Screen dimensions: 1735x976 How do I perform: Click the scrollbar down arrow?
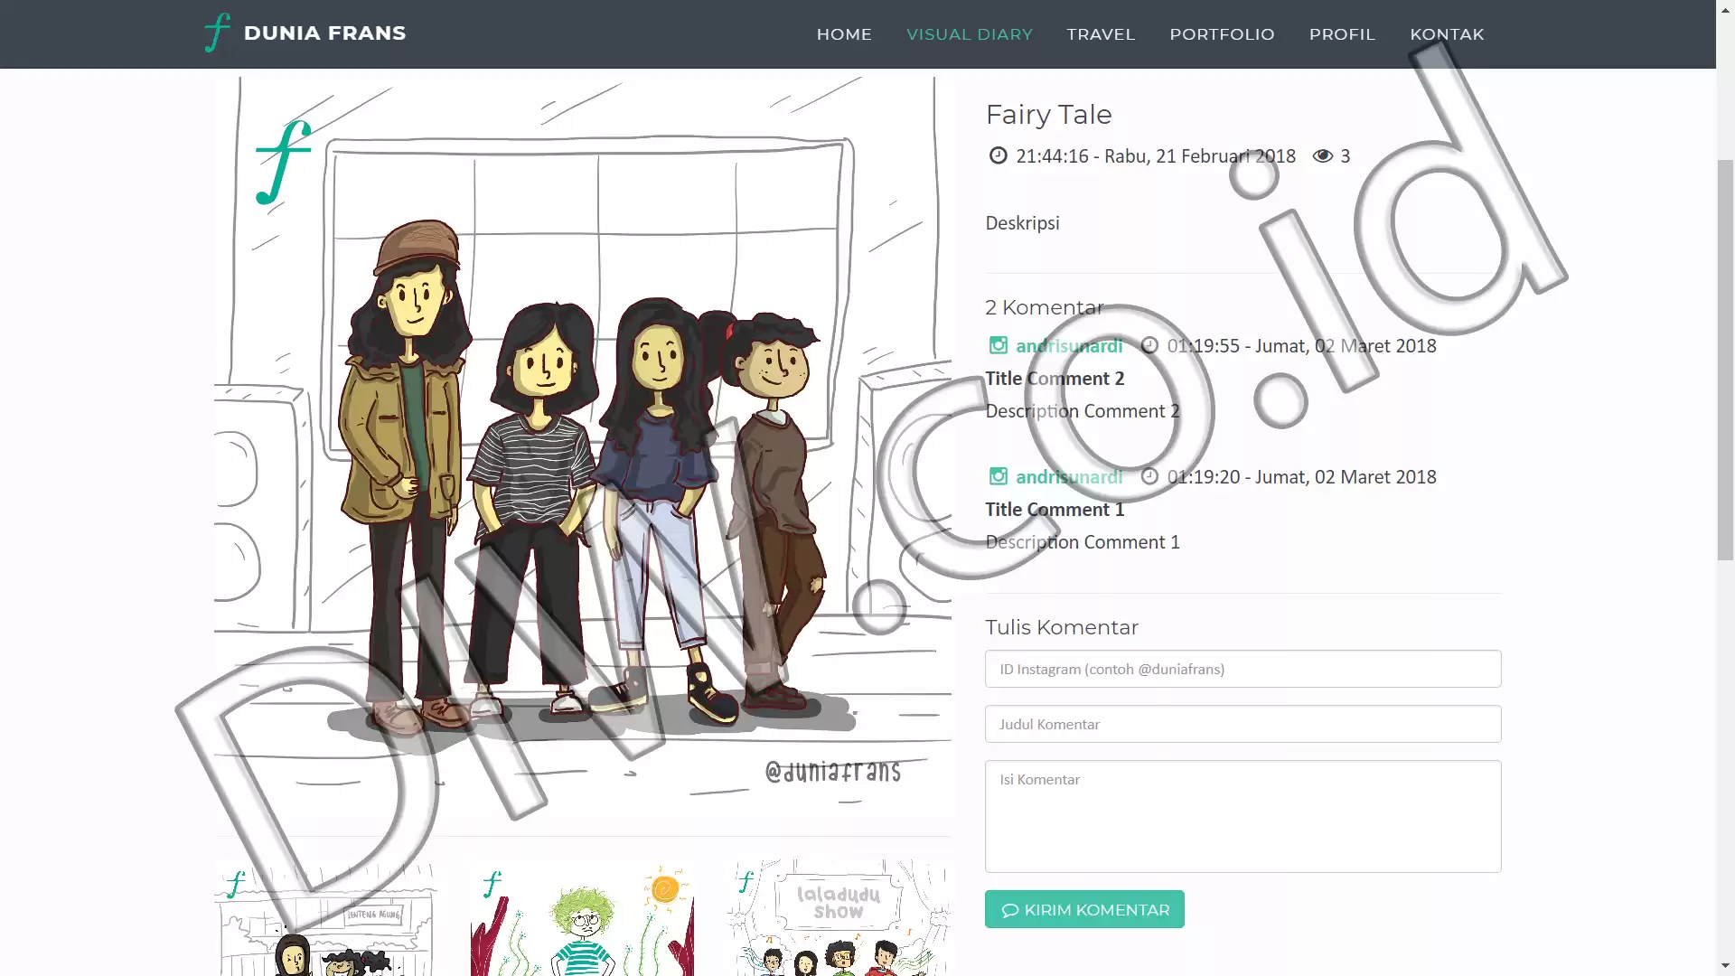[1725, 966]
